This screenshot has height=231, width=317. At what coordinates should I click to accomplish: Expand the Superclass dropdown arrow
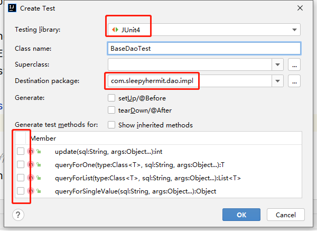(x=278, y=64)
